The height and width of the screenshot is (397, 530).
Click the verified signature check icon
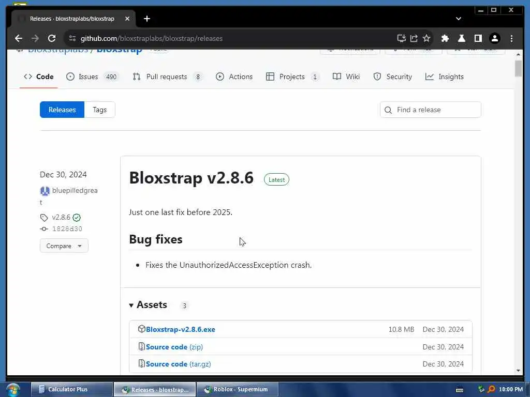click(77, 218)
